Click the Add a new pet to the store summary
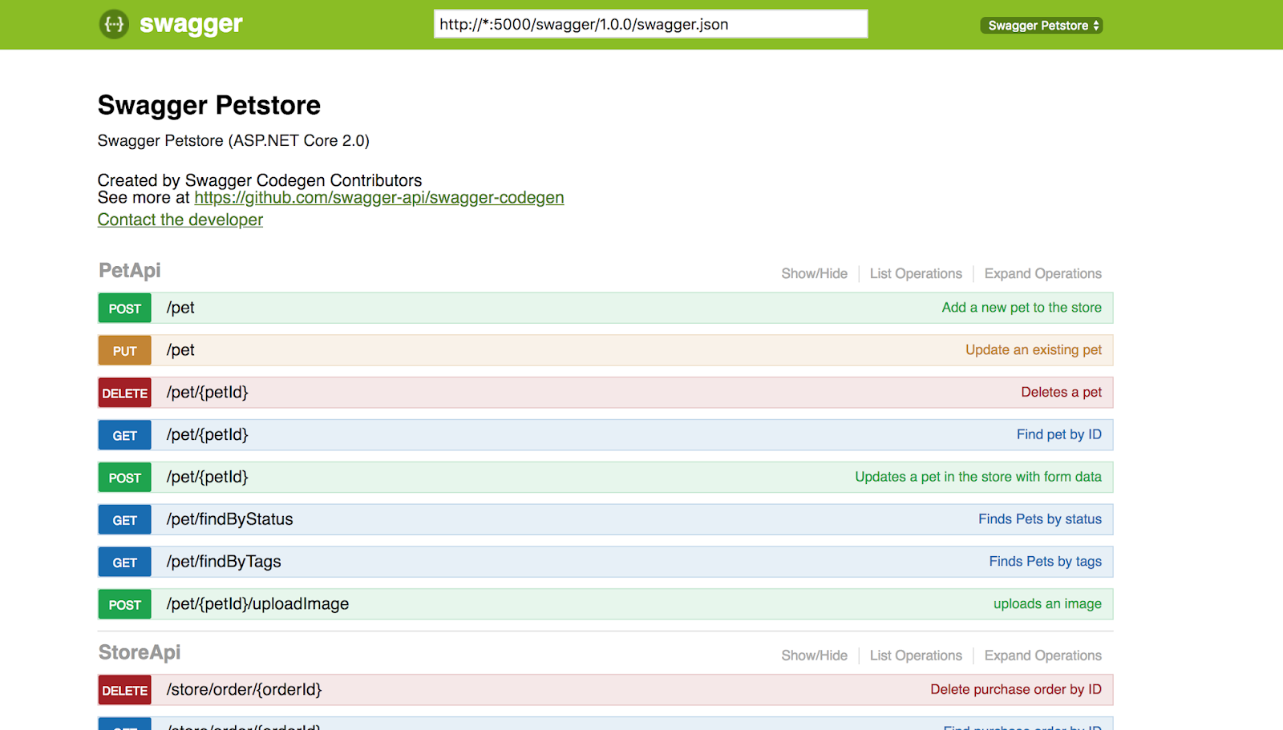1283x730 pixels. coord(1022,308)
